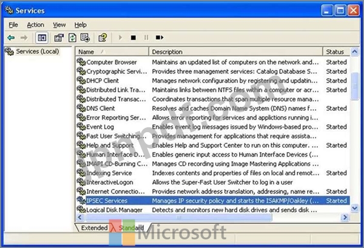Image resolution: width=364 pixels, height=248 pixels.
Task: Click the Human Interface Device gear icon
Action: coord(81,154)
